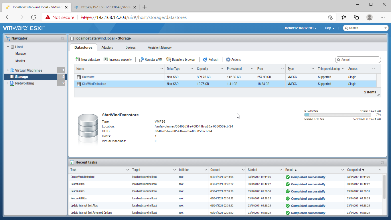This screenshot has width=391, height=220.
Task: Open the Help dropdown menu
Action: (x=330, y=28)
